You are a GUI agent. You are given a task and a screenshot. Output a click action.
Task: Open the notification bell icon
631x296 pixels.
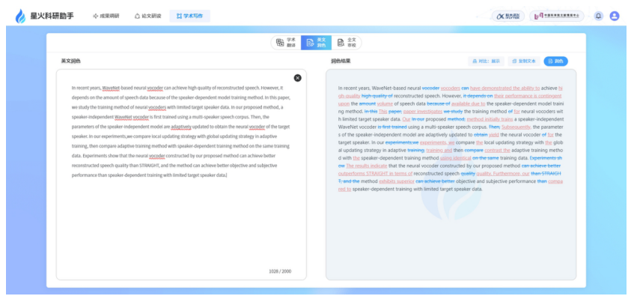[x=598, y=16]
